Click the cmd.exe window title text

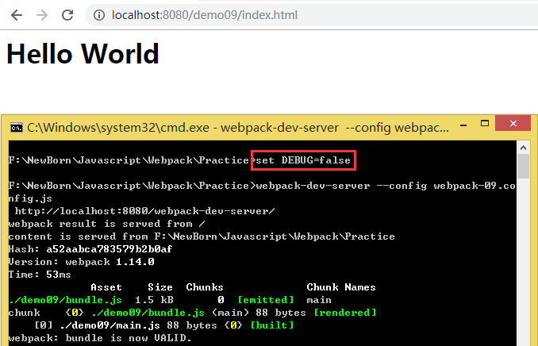(238, 128)
